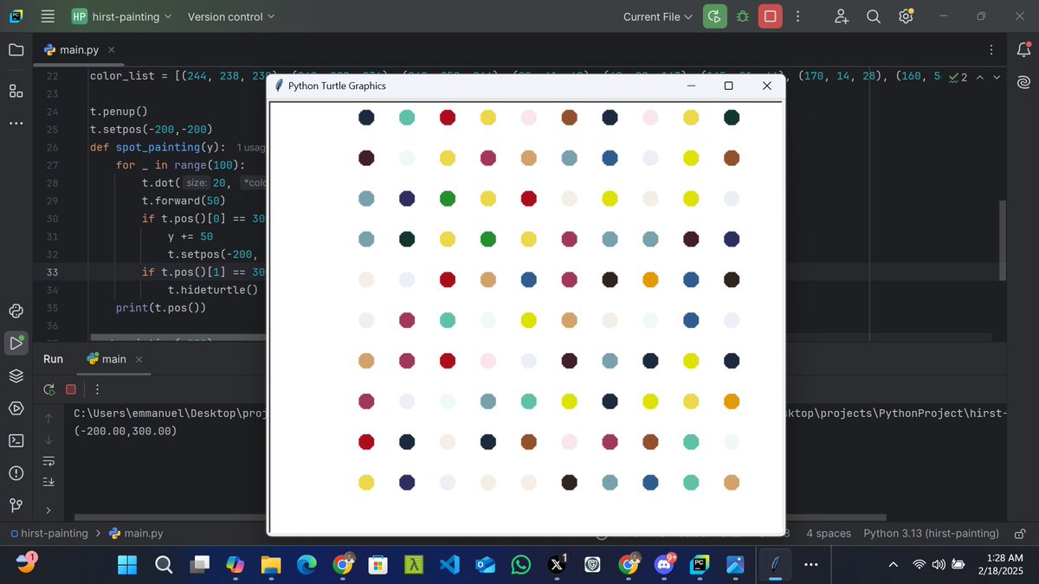Open the Project tool window folder icon
This screenshot has height=584, width=1039.
click(16, 50)
